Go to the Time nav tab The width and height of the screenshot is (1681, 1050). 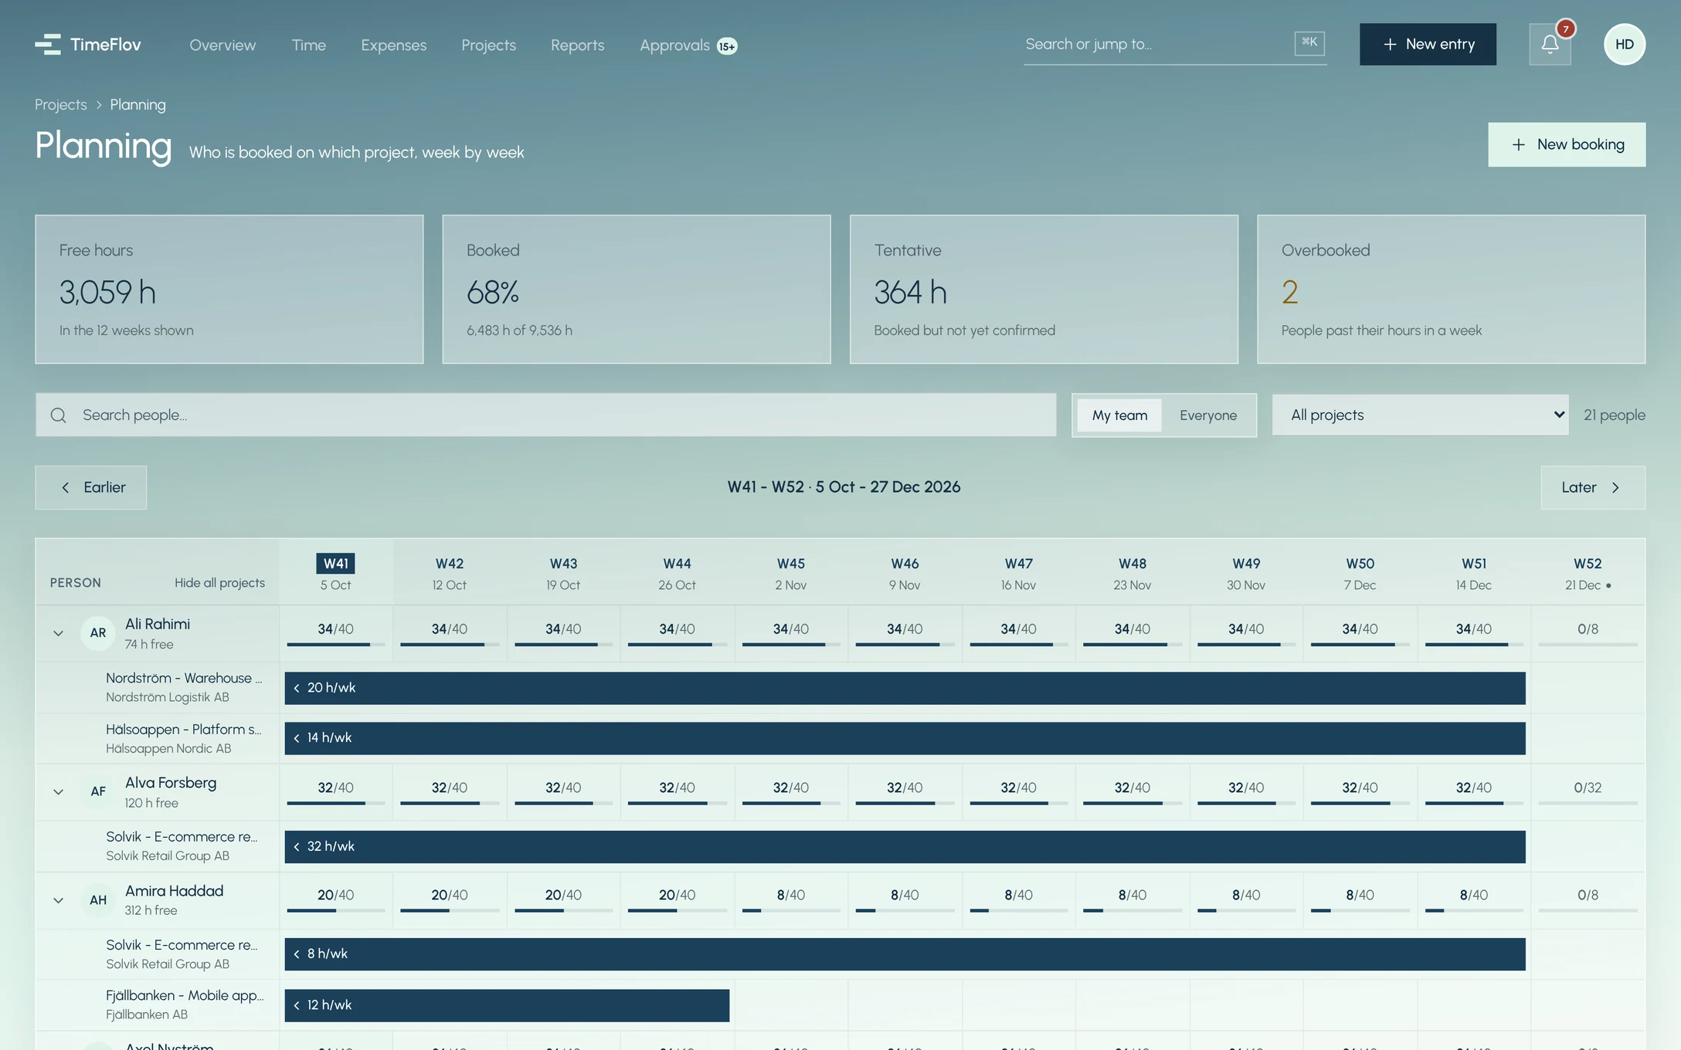coord(308,45)
